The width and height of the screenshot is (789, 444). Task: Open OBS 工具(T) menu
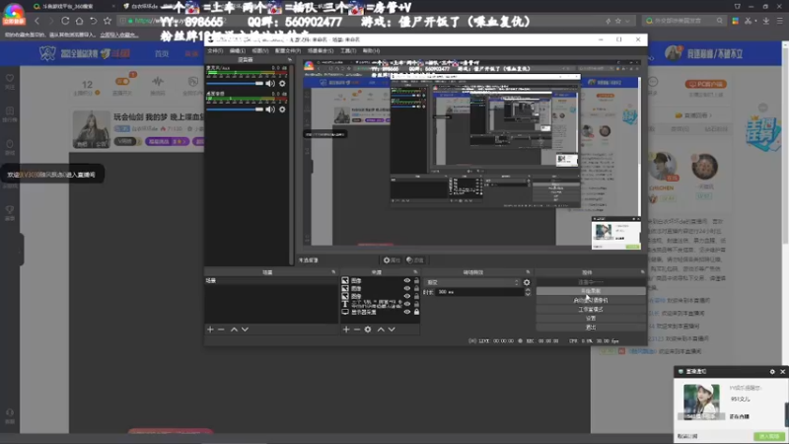pyautogui.click(x=348, y=51)
